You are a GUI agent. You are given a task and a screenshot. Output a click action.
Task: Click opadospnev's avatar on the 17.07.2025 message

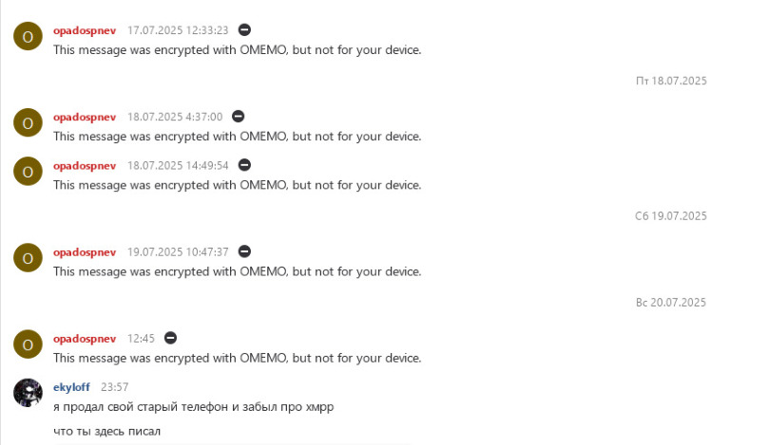point(28,37)
